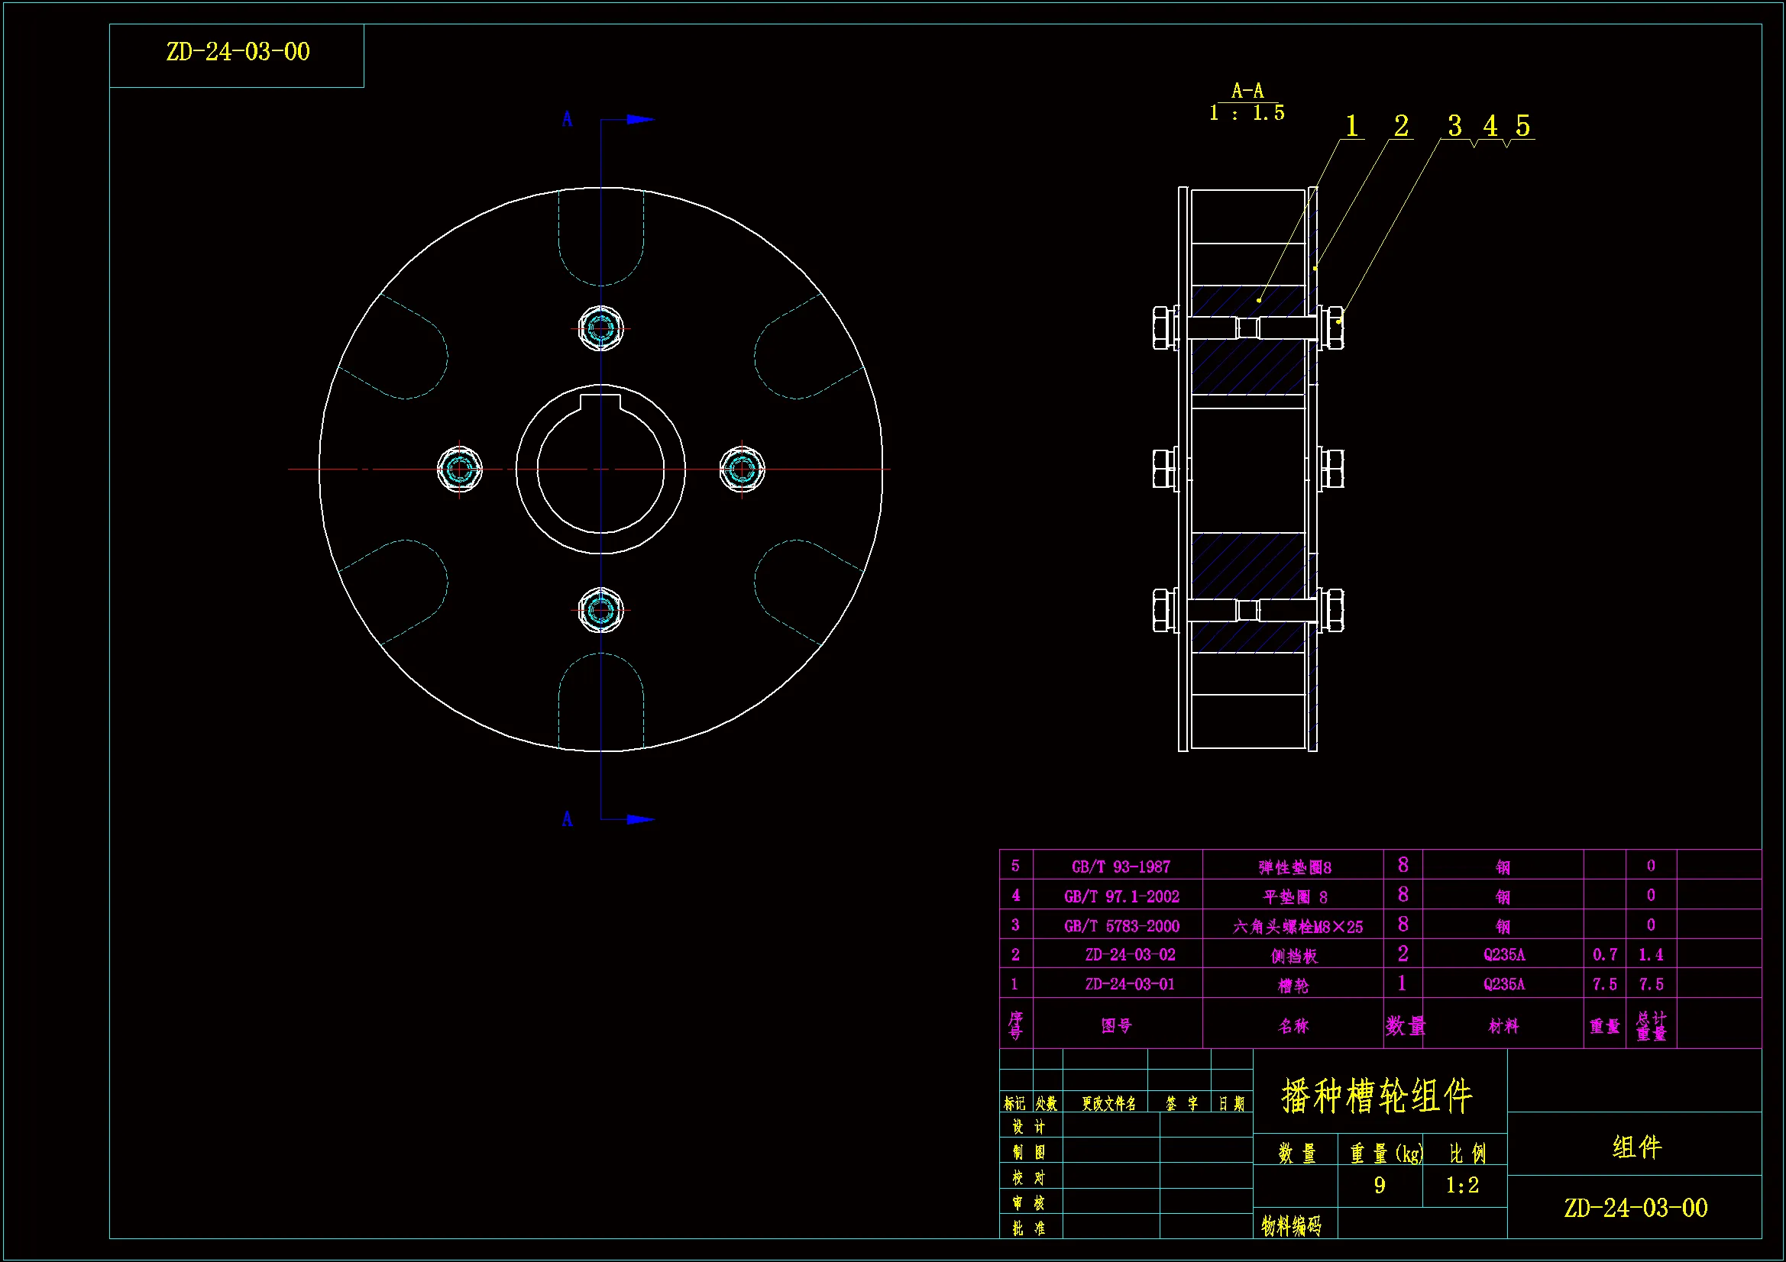The image size is (1786, 1262).
Task: Select part balloon number 2
Action: (x=1401, y=126)
